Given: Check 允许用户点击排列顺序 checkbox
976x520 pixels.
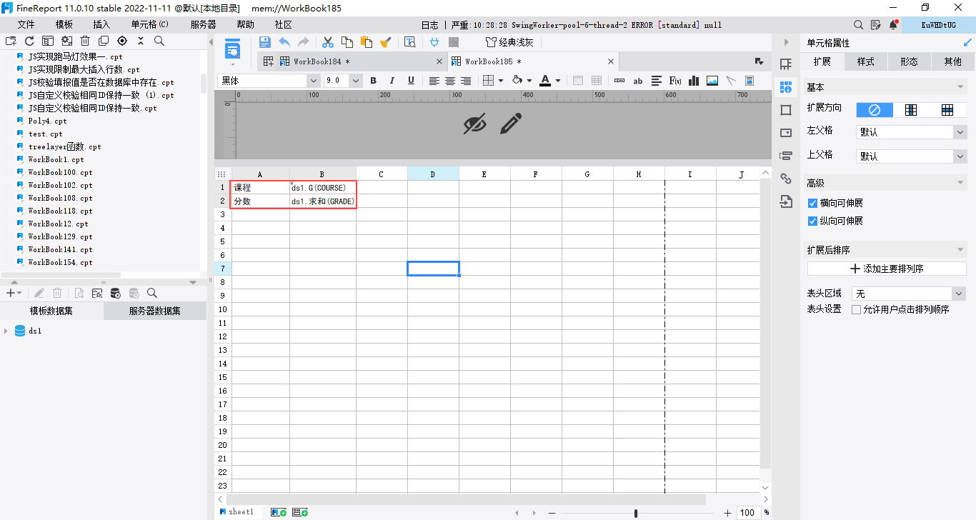Looking at the screenshot, I should click(x=857, y=310).
